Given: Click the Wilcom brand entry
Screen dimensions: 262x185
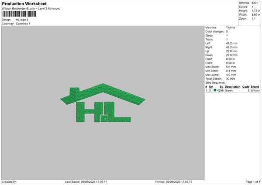Looking at the screenshot, I should [255, 90].
